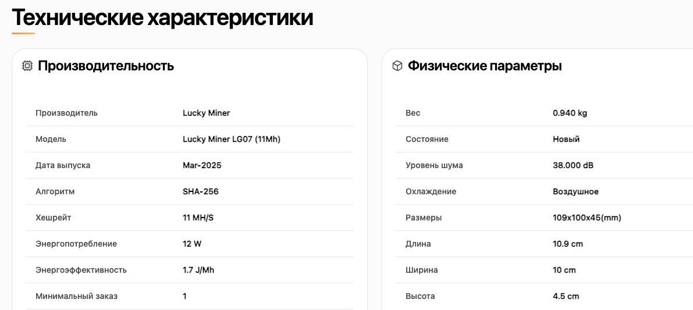Click the 0.940 kg weight value
The image size is (693, 310).
[x=570, y=113]
